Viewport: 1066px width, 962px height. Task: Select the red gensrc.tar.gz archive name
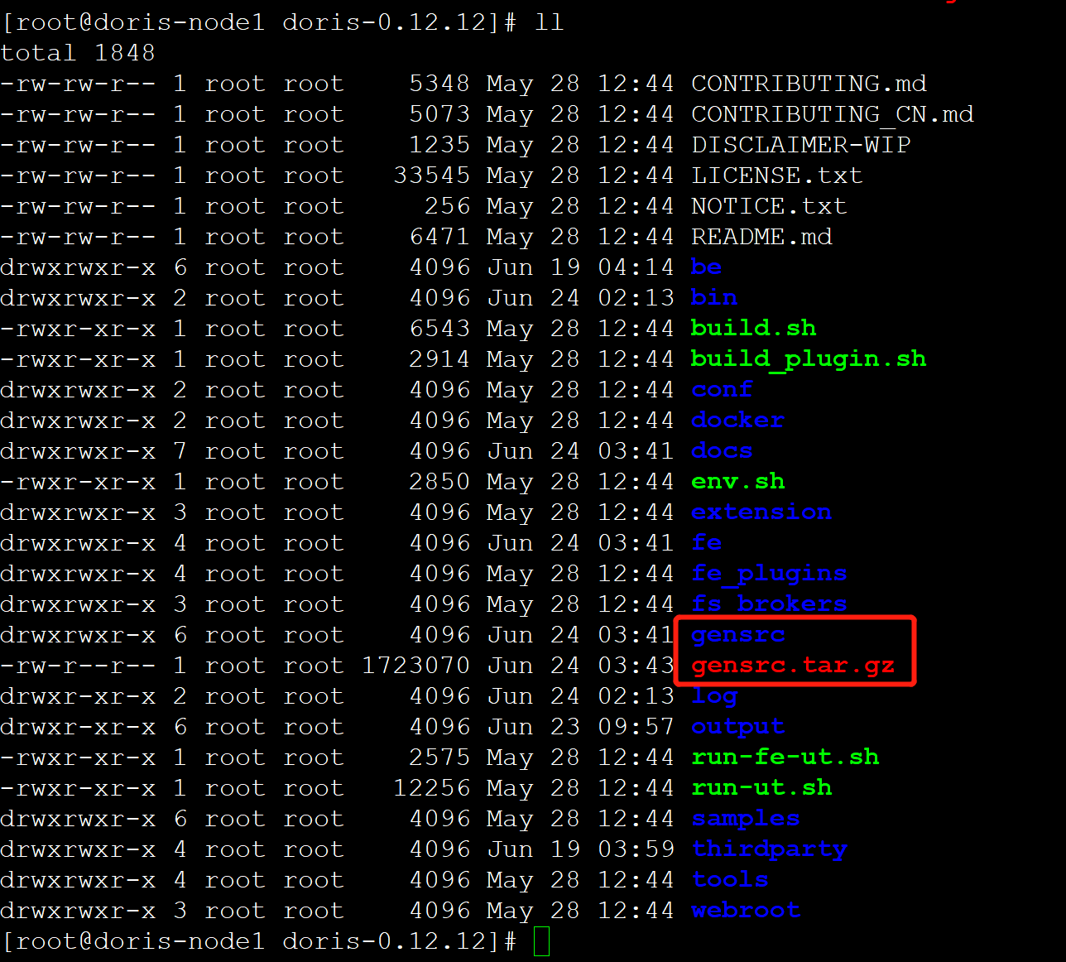click(793, 666)
